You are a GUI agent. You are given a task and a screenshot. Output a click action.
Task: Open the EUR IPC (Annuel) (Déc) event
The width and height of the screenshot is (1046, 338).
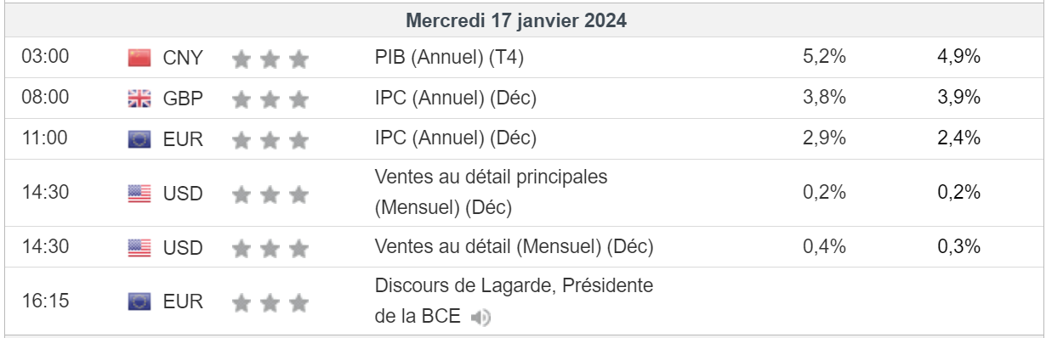[x=455, y=138]
